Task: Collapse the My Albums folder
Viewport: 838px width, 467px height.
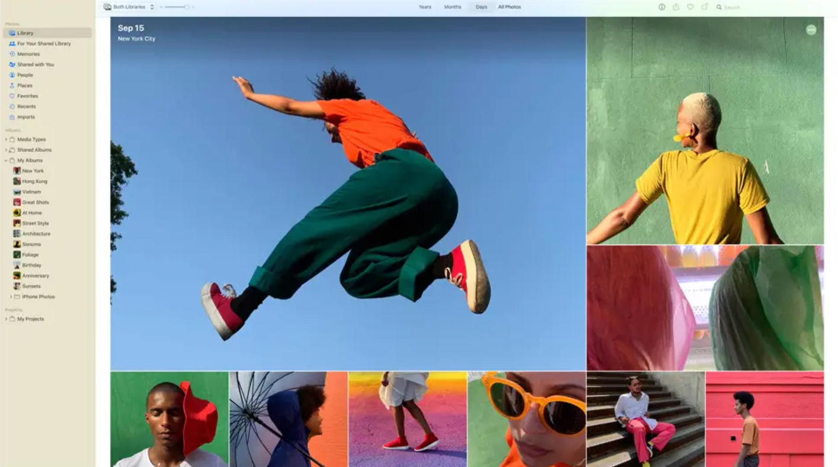Action: pyautogui.click(x=6, y=160)
